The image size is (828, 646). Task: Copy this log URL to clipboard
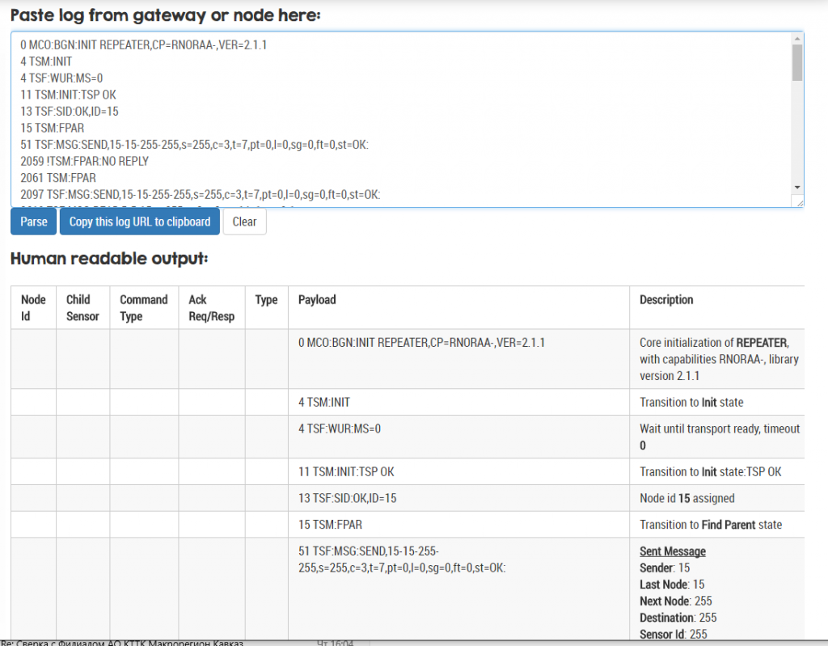click(x=139, y=222)
